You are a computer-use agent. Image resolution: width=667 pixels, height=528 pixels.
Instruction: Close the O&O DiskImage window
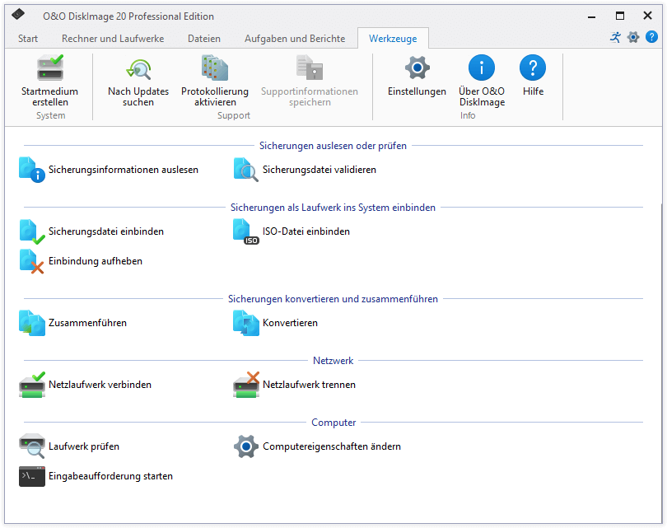click(647, 16)
